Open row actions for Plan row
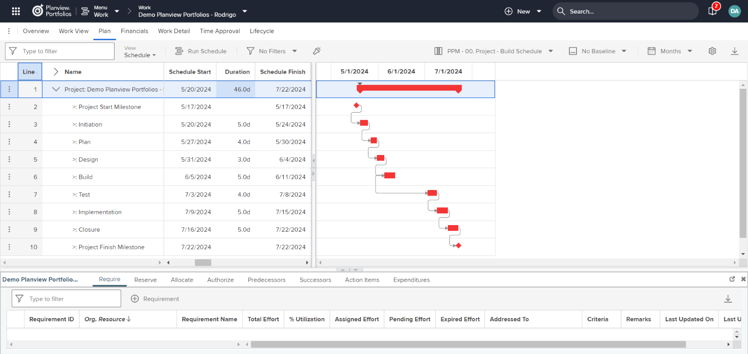The width and height of the screenshot is (748, 354). tap(9, 142)
